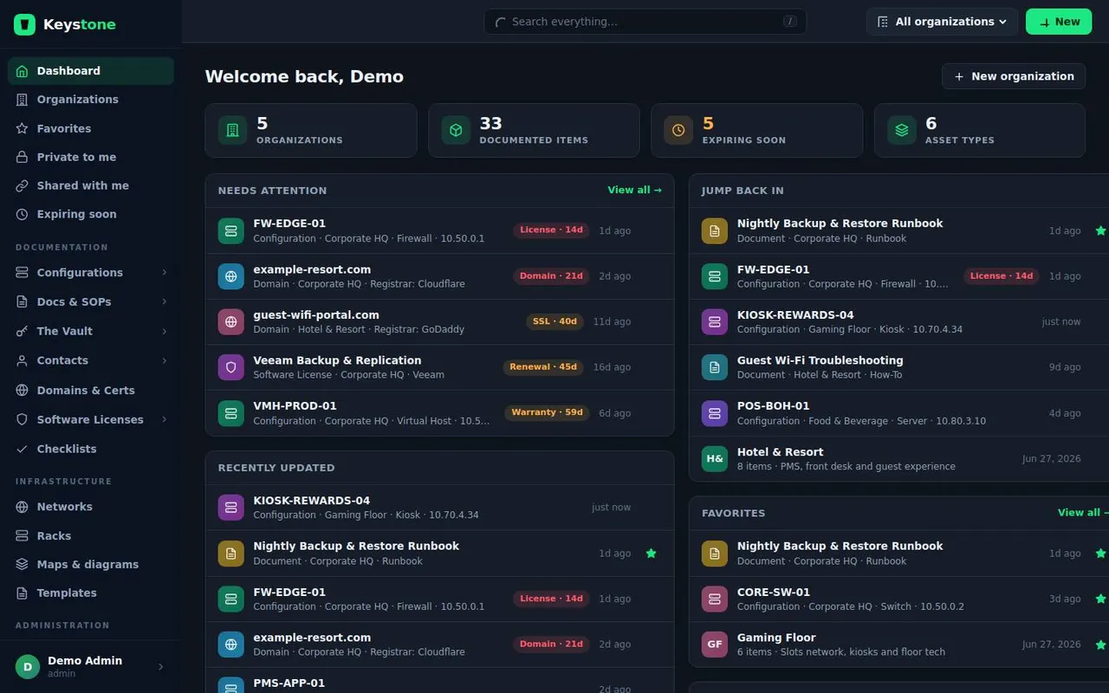This screenshot has height=693, width=1109.
Task: Toggle the Gaming Floor favorite star
Action: [1100, 644]
